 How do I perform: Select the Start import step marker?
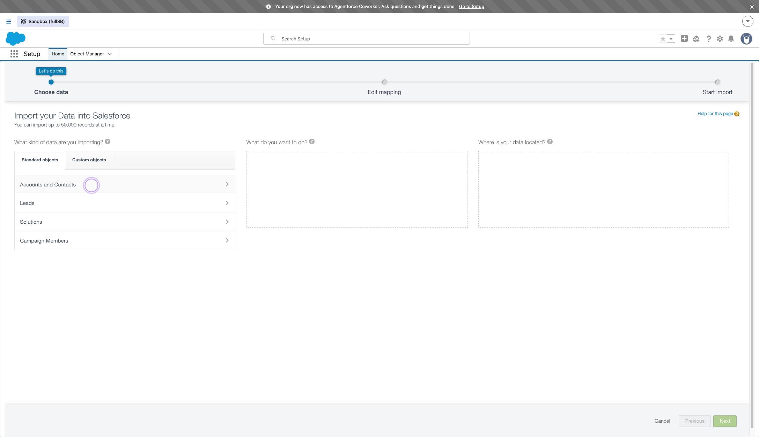[x=717, y=82]
